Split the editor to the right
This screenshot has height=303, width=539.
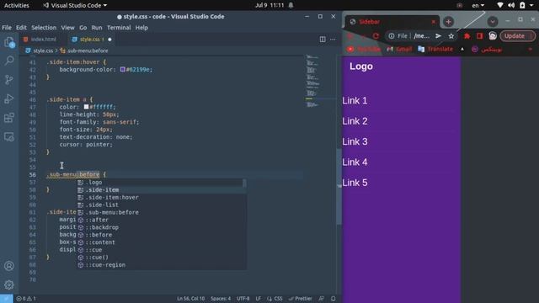tap(323, 40)
